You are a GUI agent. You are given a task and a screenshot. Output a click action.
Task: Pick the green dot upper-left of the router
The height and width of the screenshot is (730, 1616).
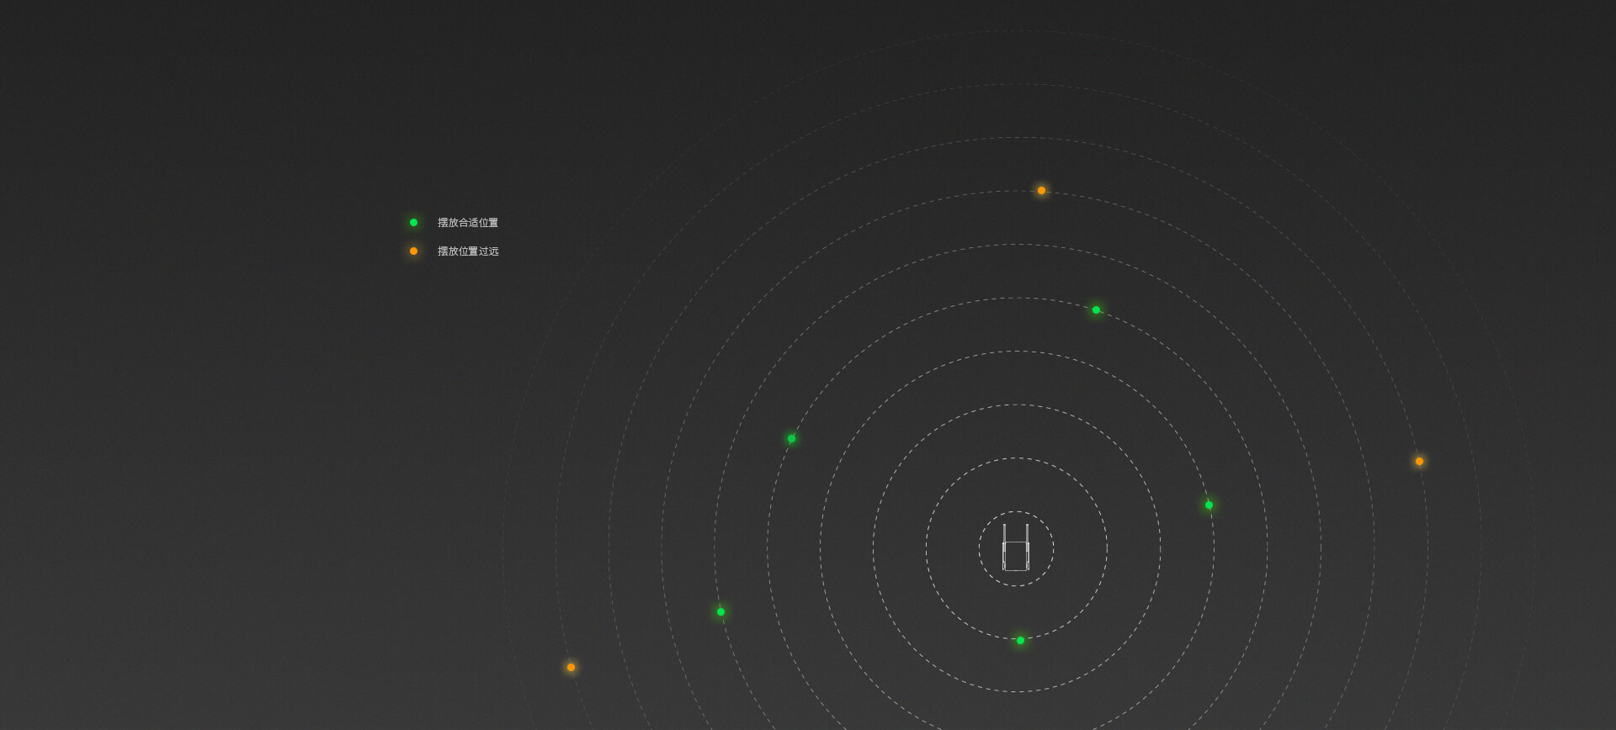pos(791,439)
